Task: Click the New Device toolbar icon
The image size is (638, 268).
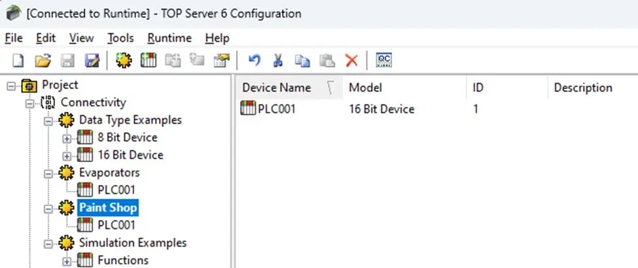Action: pos(149,61)
